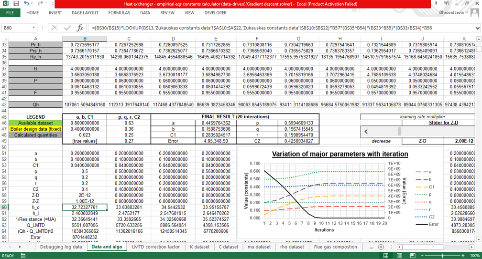Expand the formula bar
This screenshot has height=259, width=482.
(478, 28)
